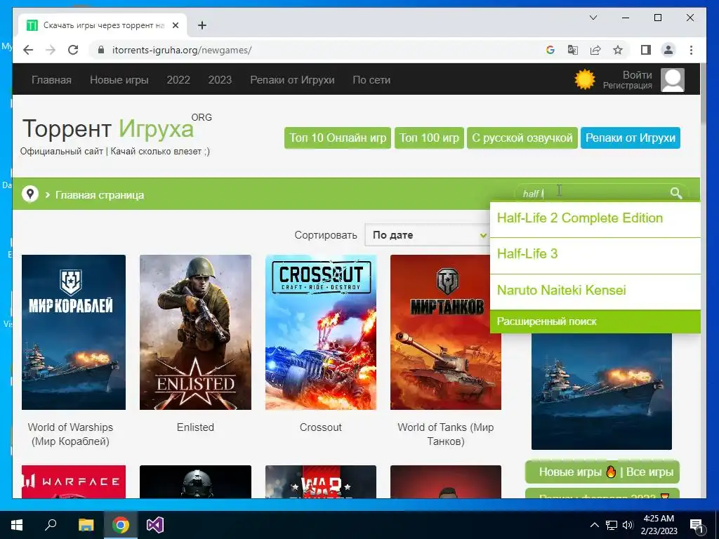Open Visual Studio from taskbar
This screenshot has width=719, height=539.
click(155, 525)
